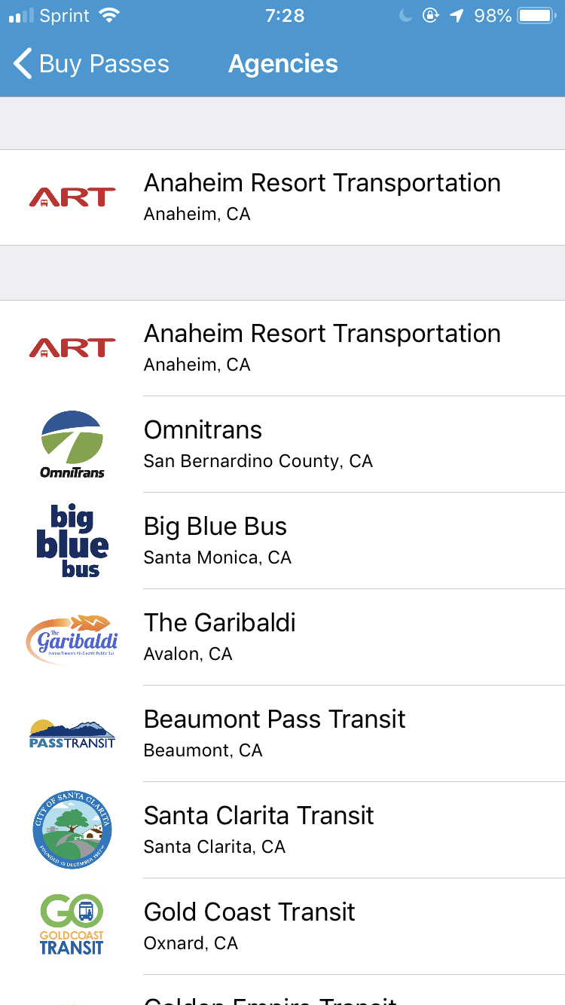Select Big Blue Bus agency
565x1005 pixels.
[282, 541]
